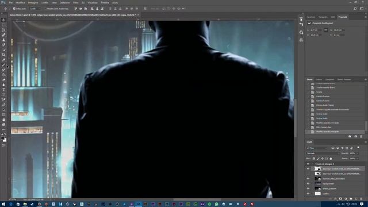Click the Opacità value field
Image resolution: width=368 pixels, height=207 pixels.
[x=352, y=154]
